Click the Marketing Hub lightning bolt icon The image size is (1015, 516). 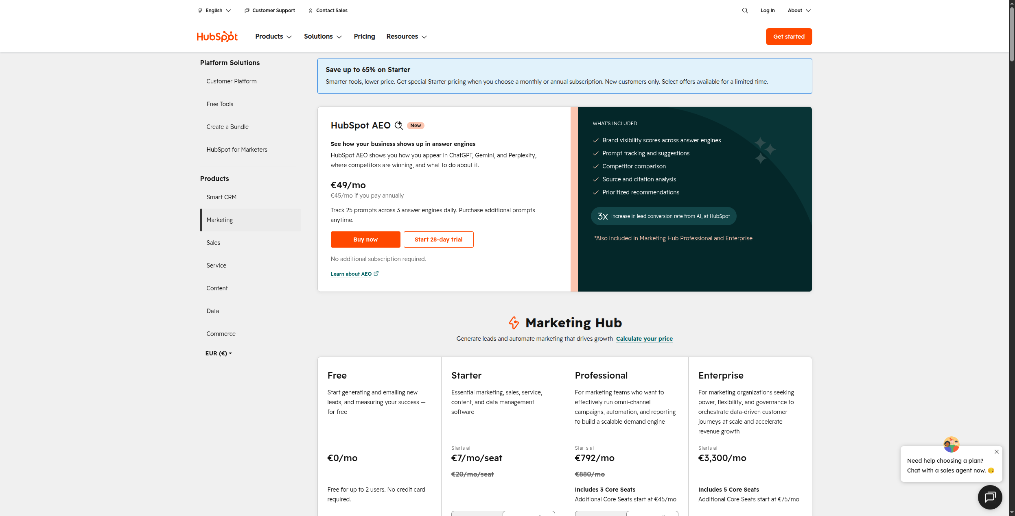click(x=514, y=323)
